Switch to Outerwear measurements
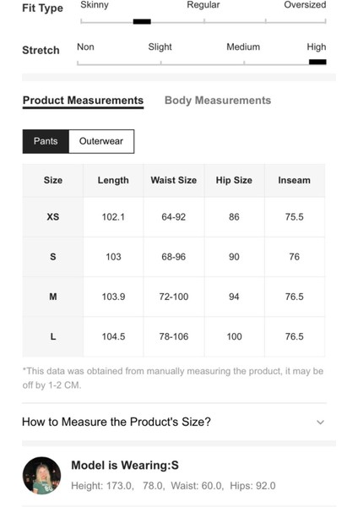 (x=101, y=141)
